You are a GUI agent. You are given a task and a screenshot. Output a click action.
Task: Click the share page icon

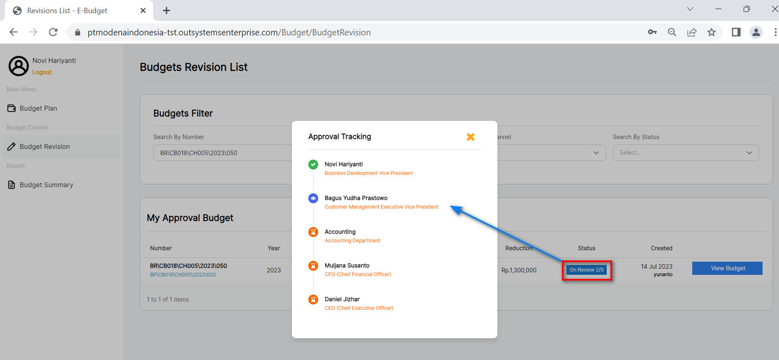pyautogui.click(x=692, y=33)
